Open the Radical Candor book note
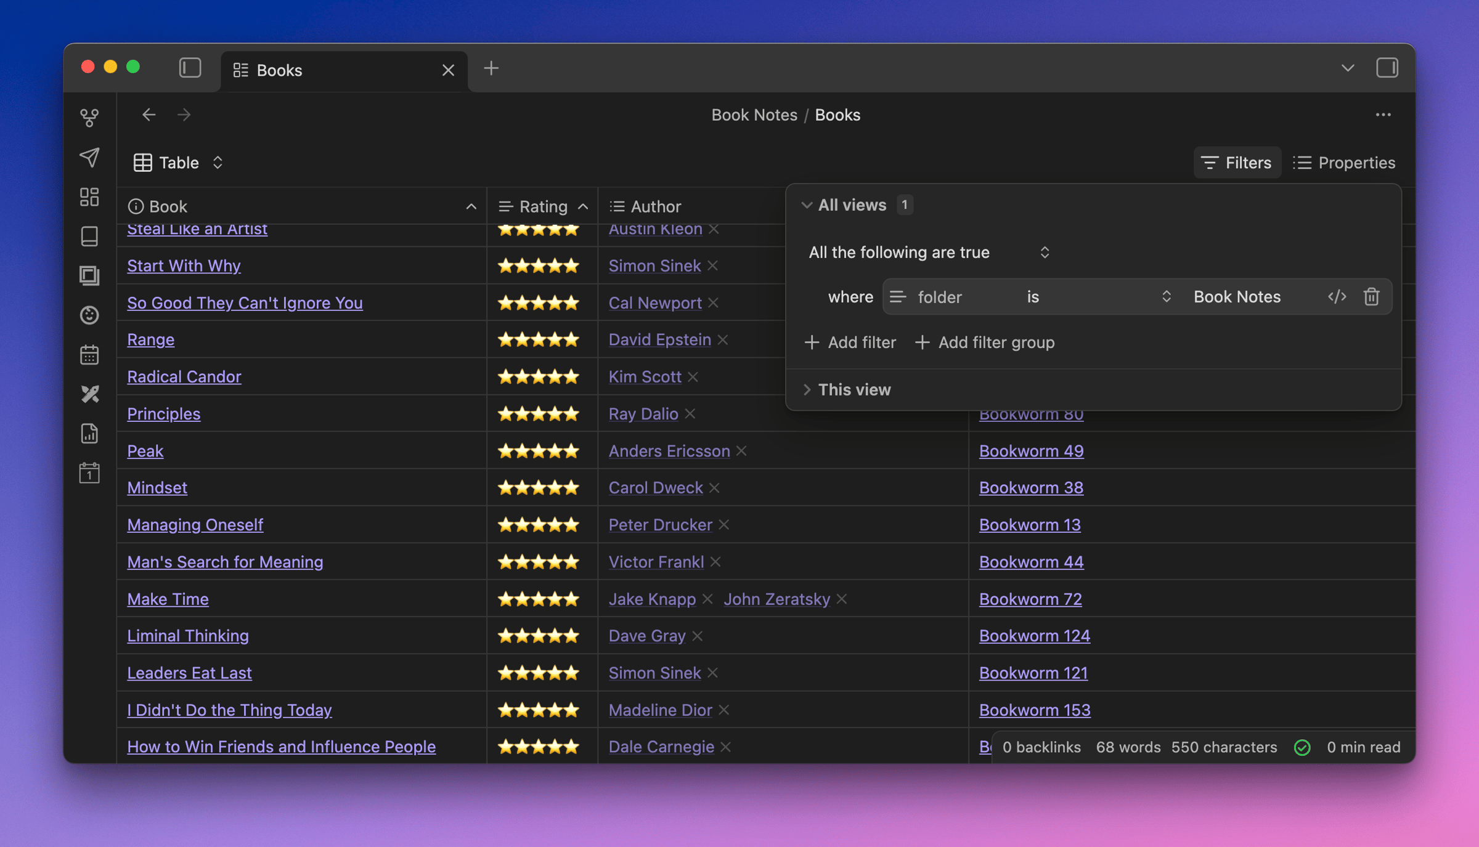This screenshot has height=847, width=1479. click(x=184, y=376)
